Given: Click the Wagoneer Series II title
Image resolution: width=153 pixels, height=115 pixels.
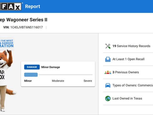Looking at the screenshot, I should point(24,20).
